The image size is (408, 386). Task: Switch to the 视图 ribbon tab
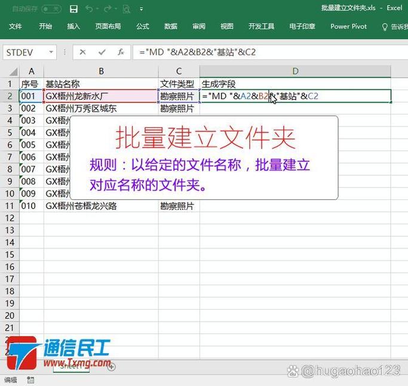point(227,26)
